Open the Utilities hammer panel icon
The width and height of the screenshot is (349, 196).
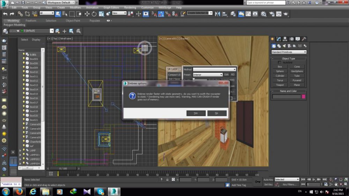pos(304,39)
